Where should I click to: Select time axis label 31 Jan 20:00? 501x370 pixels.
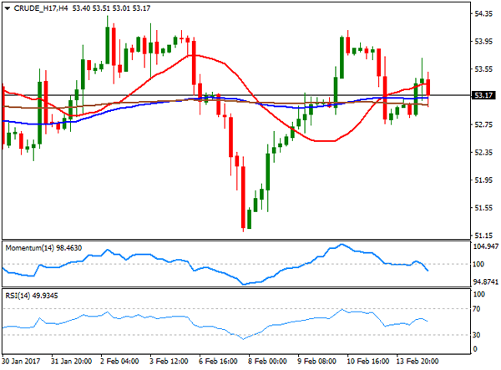point(72,362)
